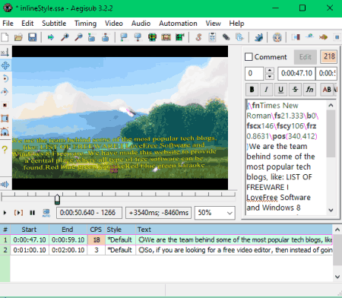Image resolution: width=342 pixels, height=298 pixels.
Task: Create a new subtitles file
Action: pyautogui.click(x=5, y=37)
